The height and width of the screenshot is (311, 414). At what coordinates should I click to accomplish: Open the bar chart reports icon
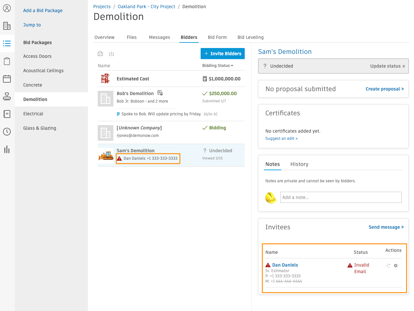tap(7, 149)
